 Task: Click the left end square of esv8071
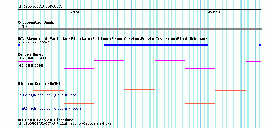pos(19,45)
